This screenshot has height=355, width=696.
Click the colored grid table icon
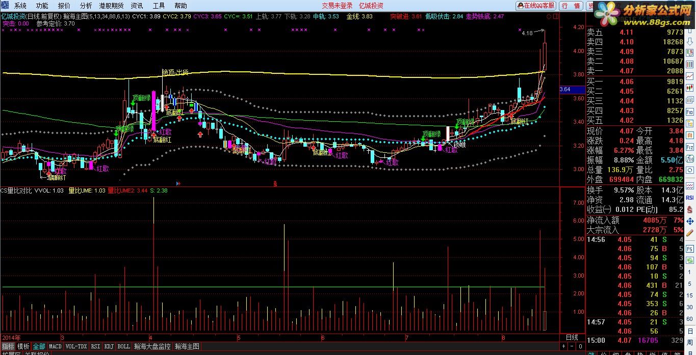click(689, 64)
